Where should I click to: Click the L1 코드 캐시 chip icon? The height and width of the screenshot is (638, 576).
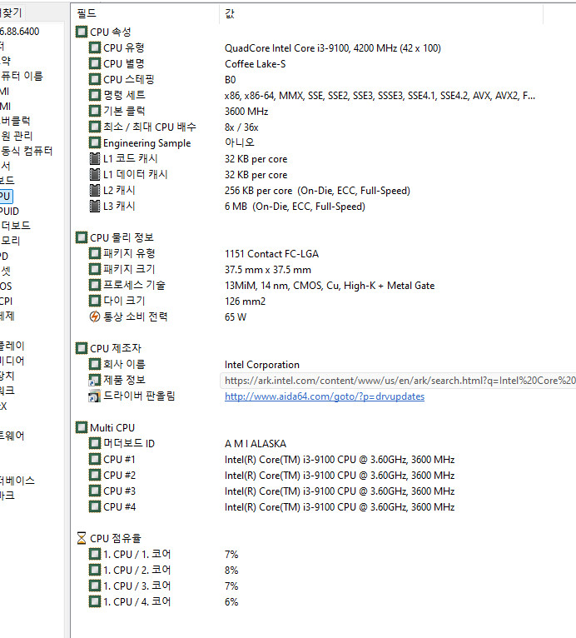click(95, 159)
